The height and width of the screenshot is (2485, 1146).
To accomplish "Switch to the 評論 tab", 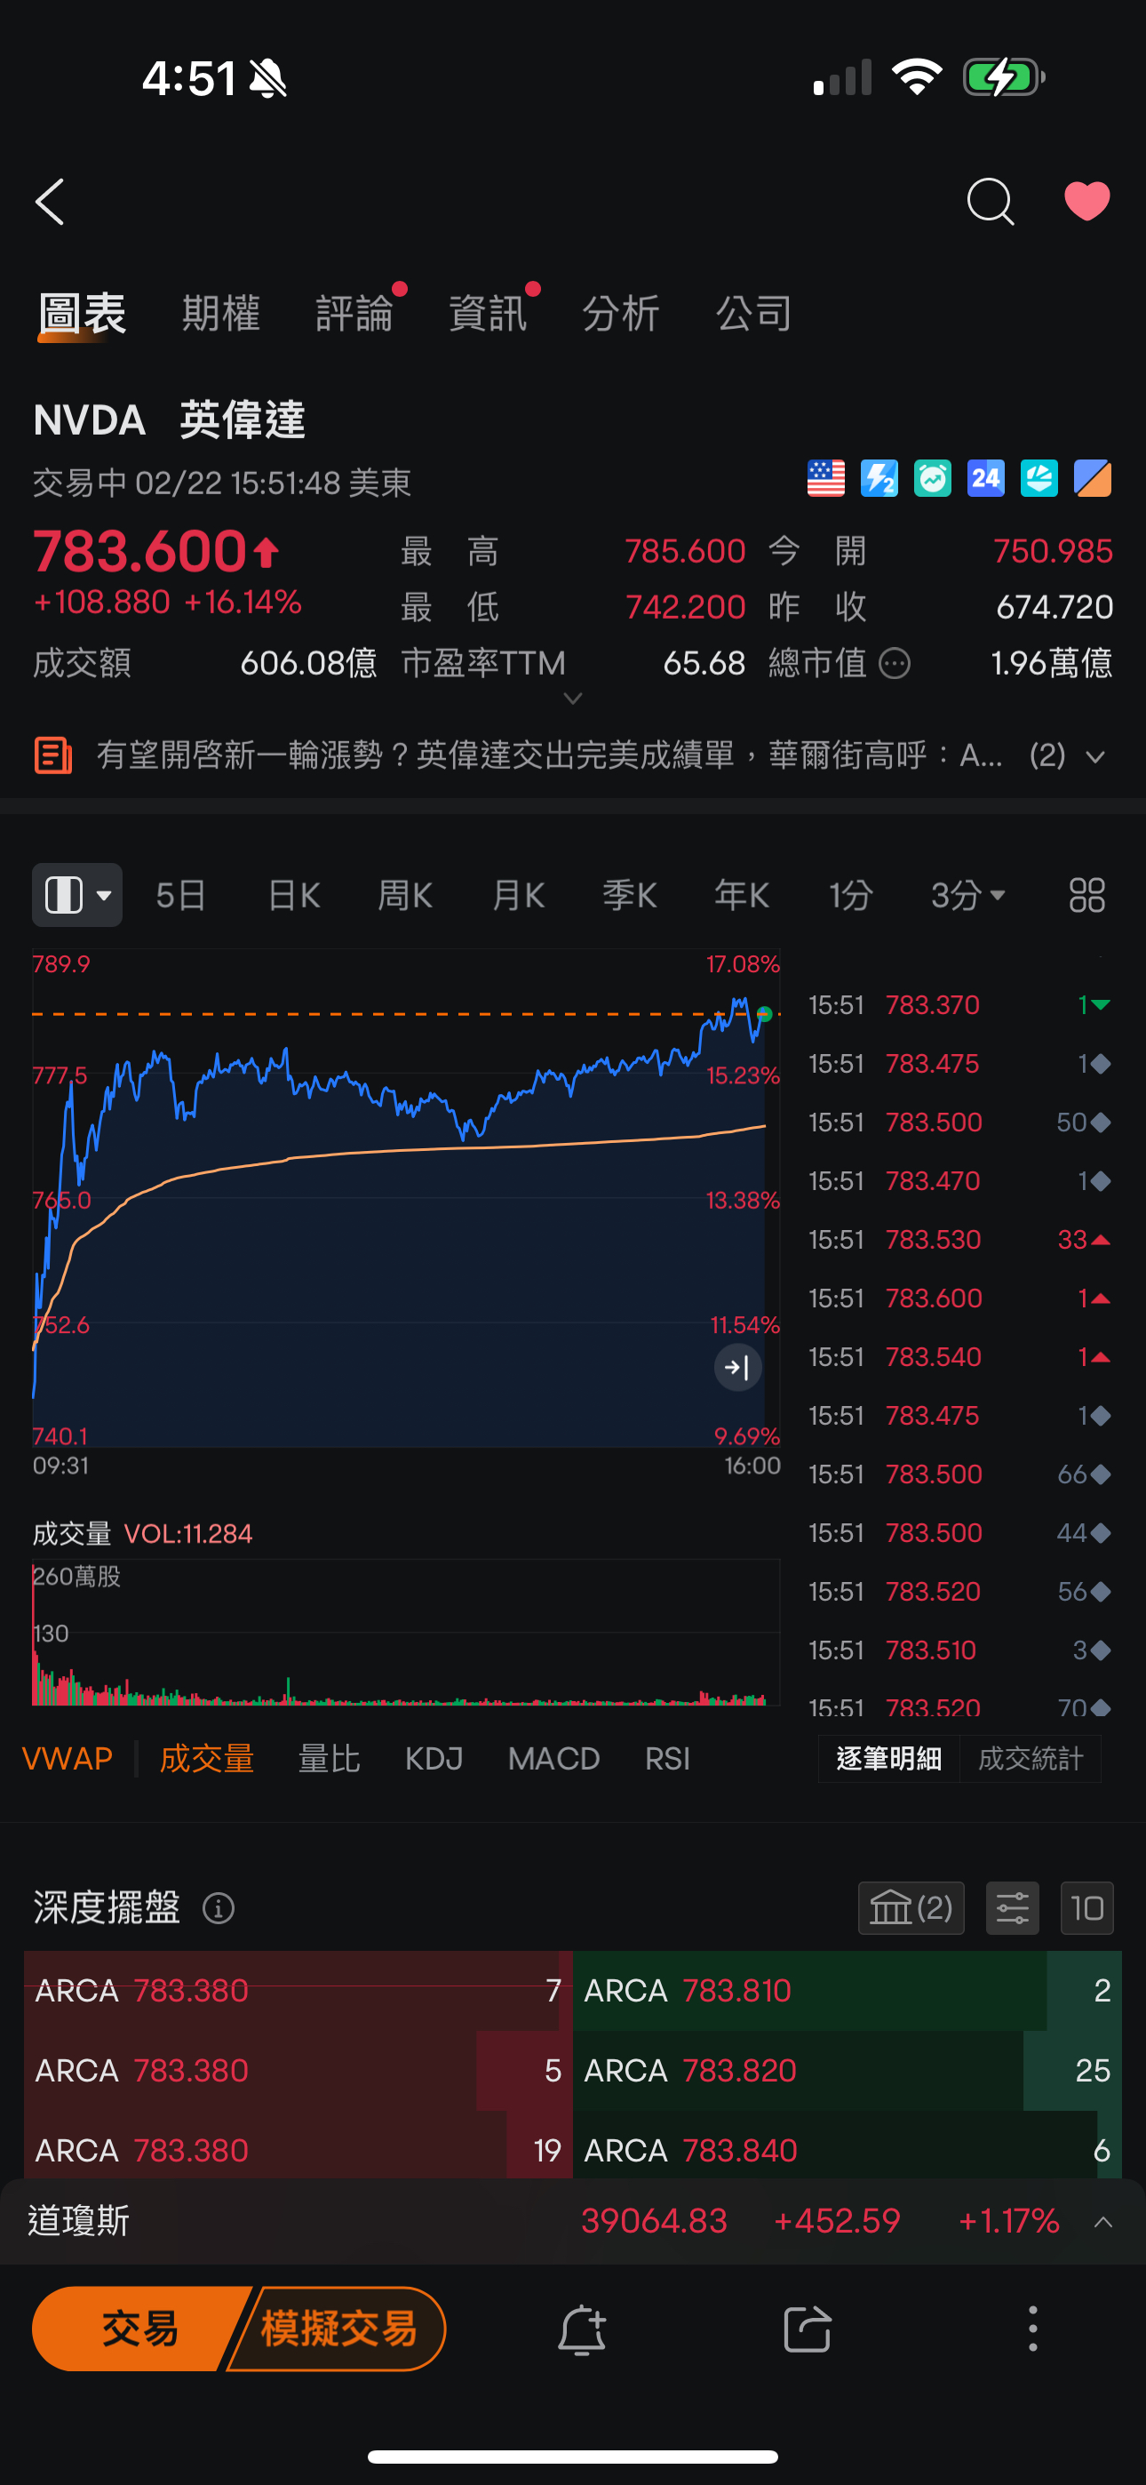I will coord(354,313).
